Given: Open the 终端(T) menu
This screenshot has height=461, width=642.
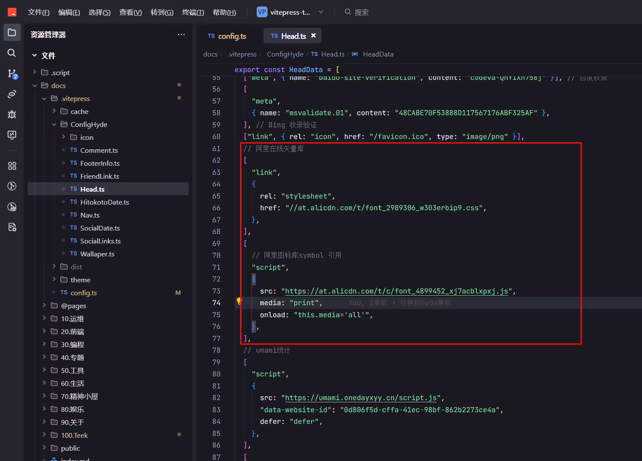Looking at the screenshot, I should 193,12.
